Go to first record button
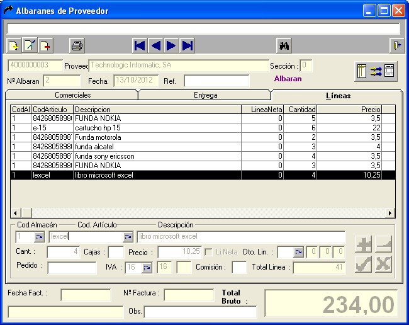This screenshot has width=409, height=325. tap(140, 46)
